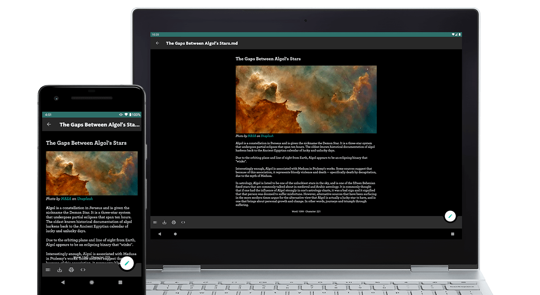Click the print icon on the laptop toolbar
The image size is (540, 295).
[x=174, y=222]
